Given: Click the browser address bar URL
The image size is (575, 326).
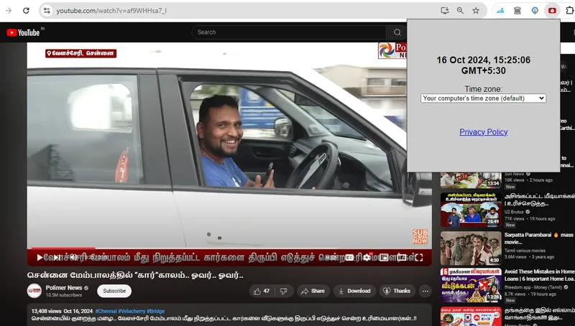Looking at the screenshot, I should tap(111, 11).
